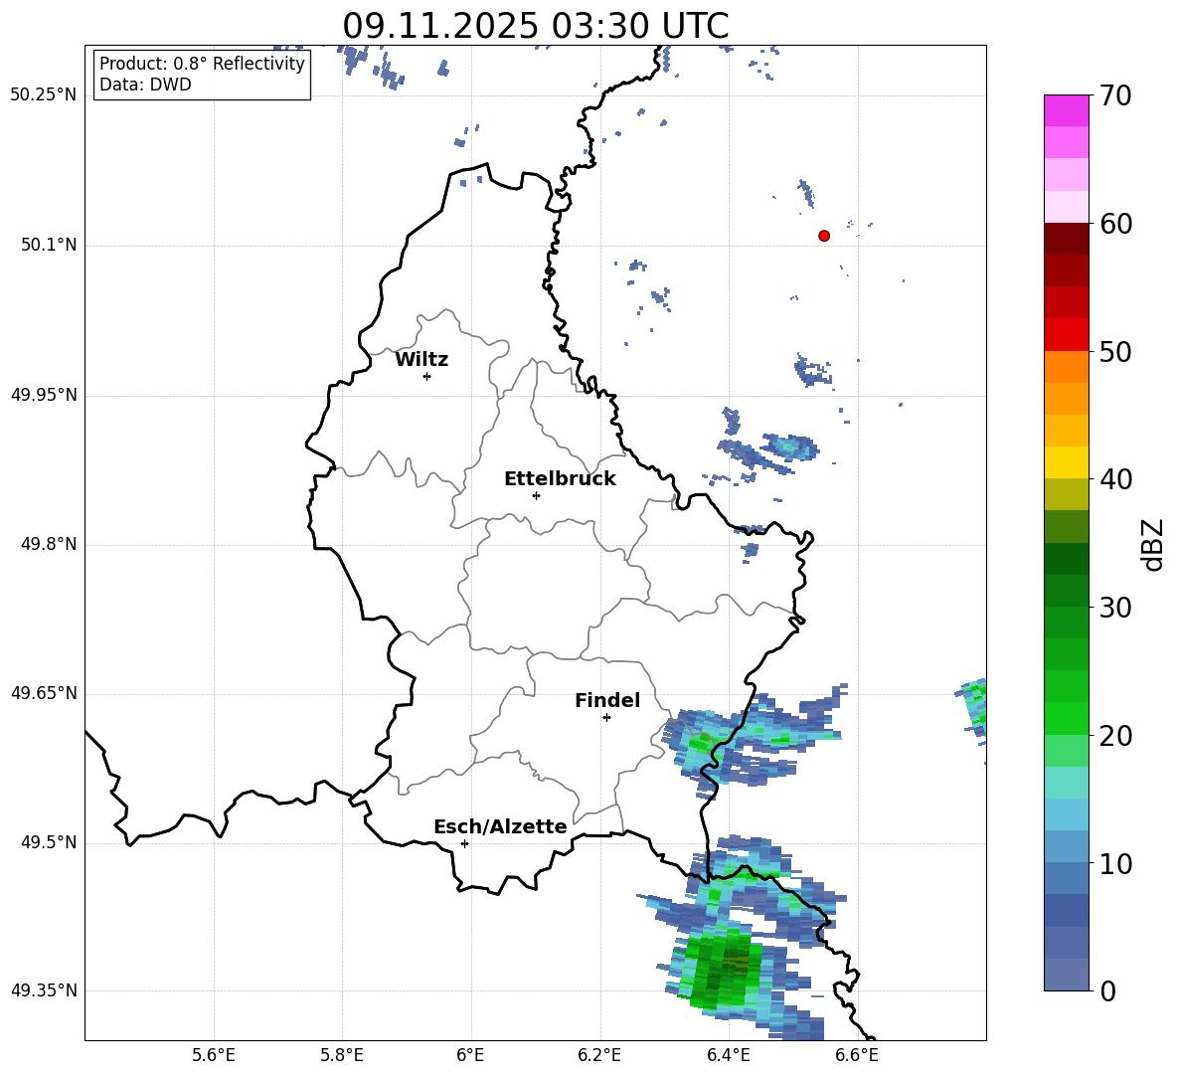
Task: Click the 09.11.2025 03:30 UTC title
Action: point(535,26)
